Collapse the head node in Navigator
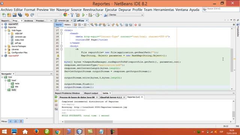Image resolution: width=240 pixels, height=135 pixels. (x=6, y=80)
